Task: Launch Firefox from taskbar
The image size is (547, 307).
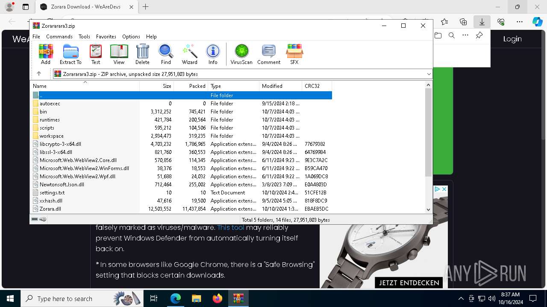Action: pos(218,298)
